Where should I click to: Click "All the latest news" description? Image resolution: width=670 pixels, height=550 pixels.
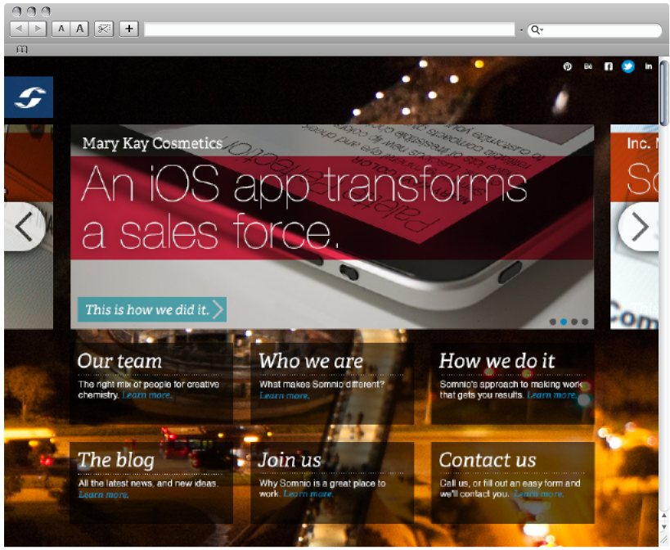point(148,484)
